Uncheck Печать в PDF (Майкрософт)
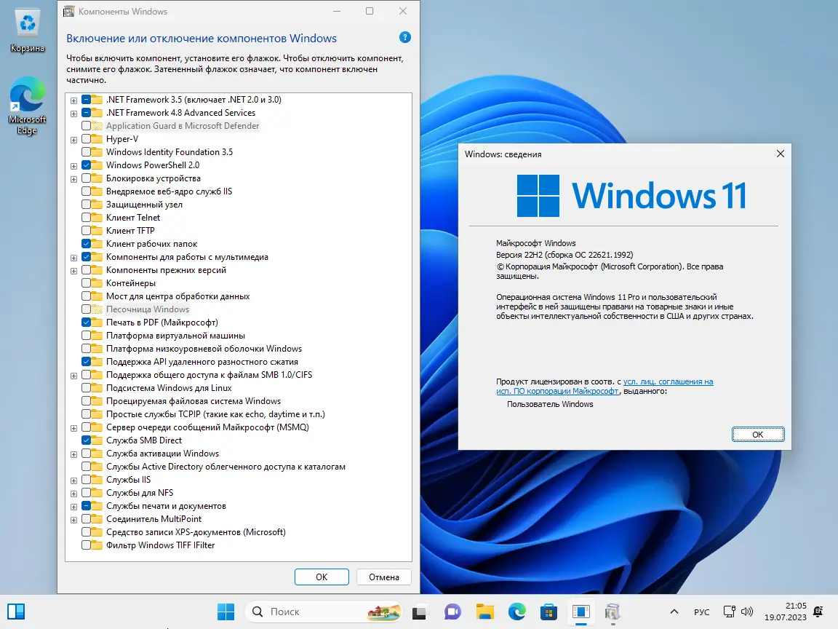The width and height of the screenshot is (838, 629). point(86,323)
